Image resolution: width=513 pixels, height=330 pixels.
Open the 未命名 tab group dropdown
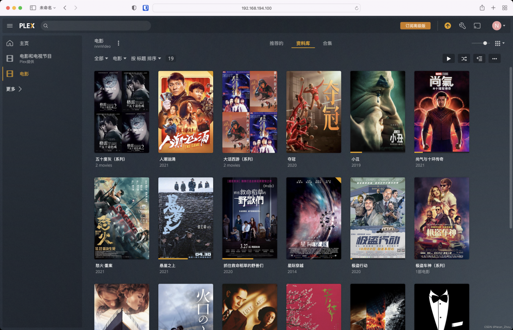pos(48,8)
